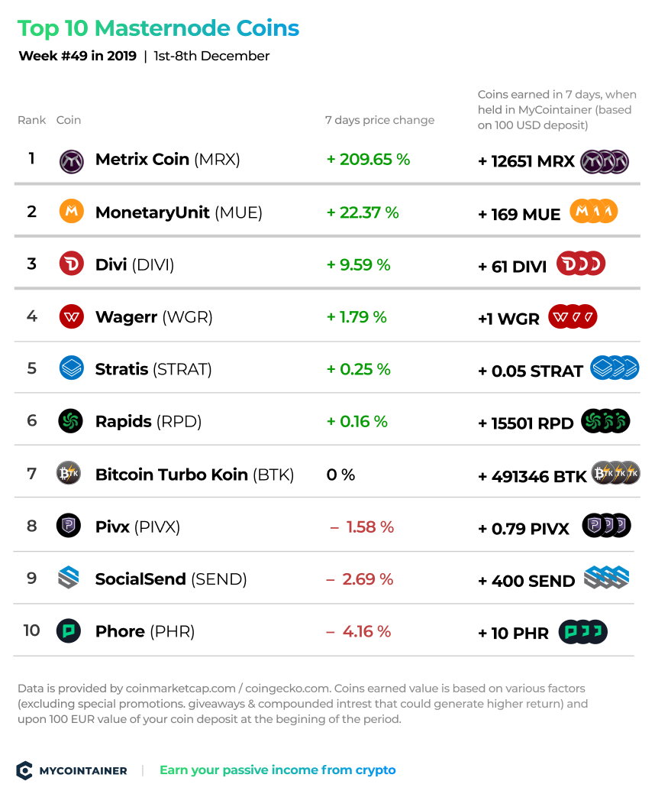Click the SocialSend S logo icon
The height and width of the screenshot is (807, 655).
click(x=69, y=578)
